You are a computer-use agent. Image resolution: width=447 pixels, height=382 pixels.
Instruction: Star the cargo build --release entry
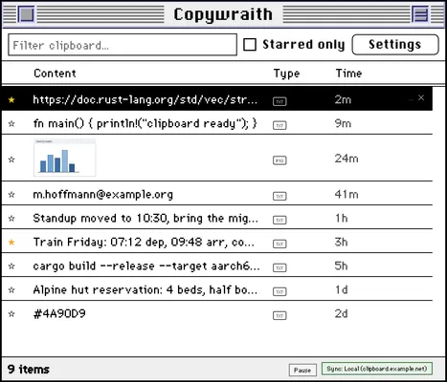[11, 266]
